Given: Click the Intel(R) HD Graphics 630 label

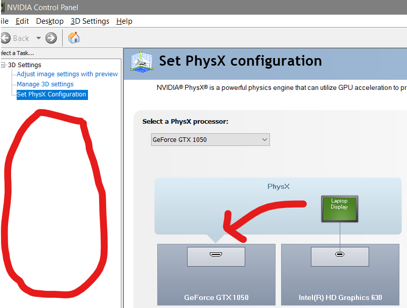Looking at the screenshot, I should pos(340,297).
